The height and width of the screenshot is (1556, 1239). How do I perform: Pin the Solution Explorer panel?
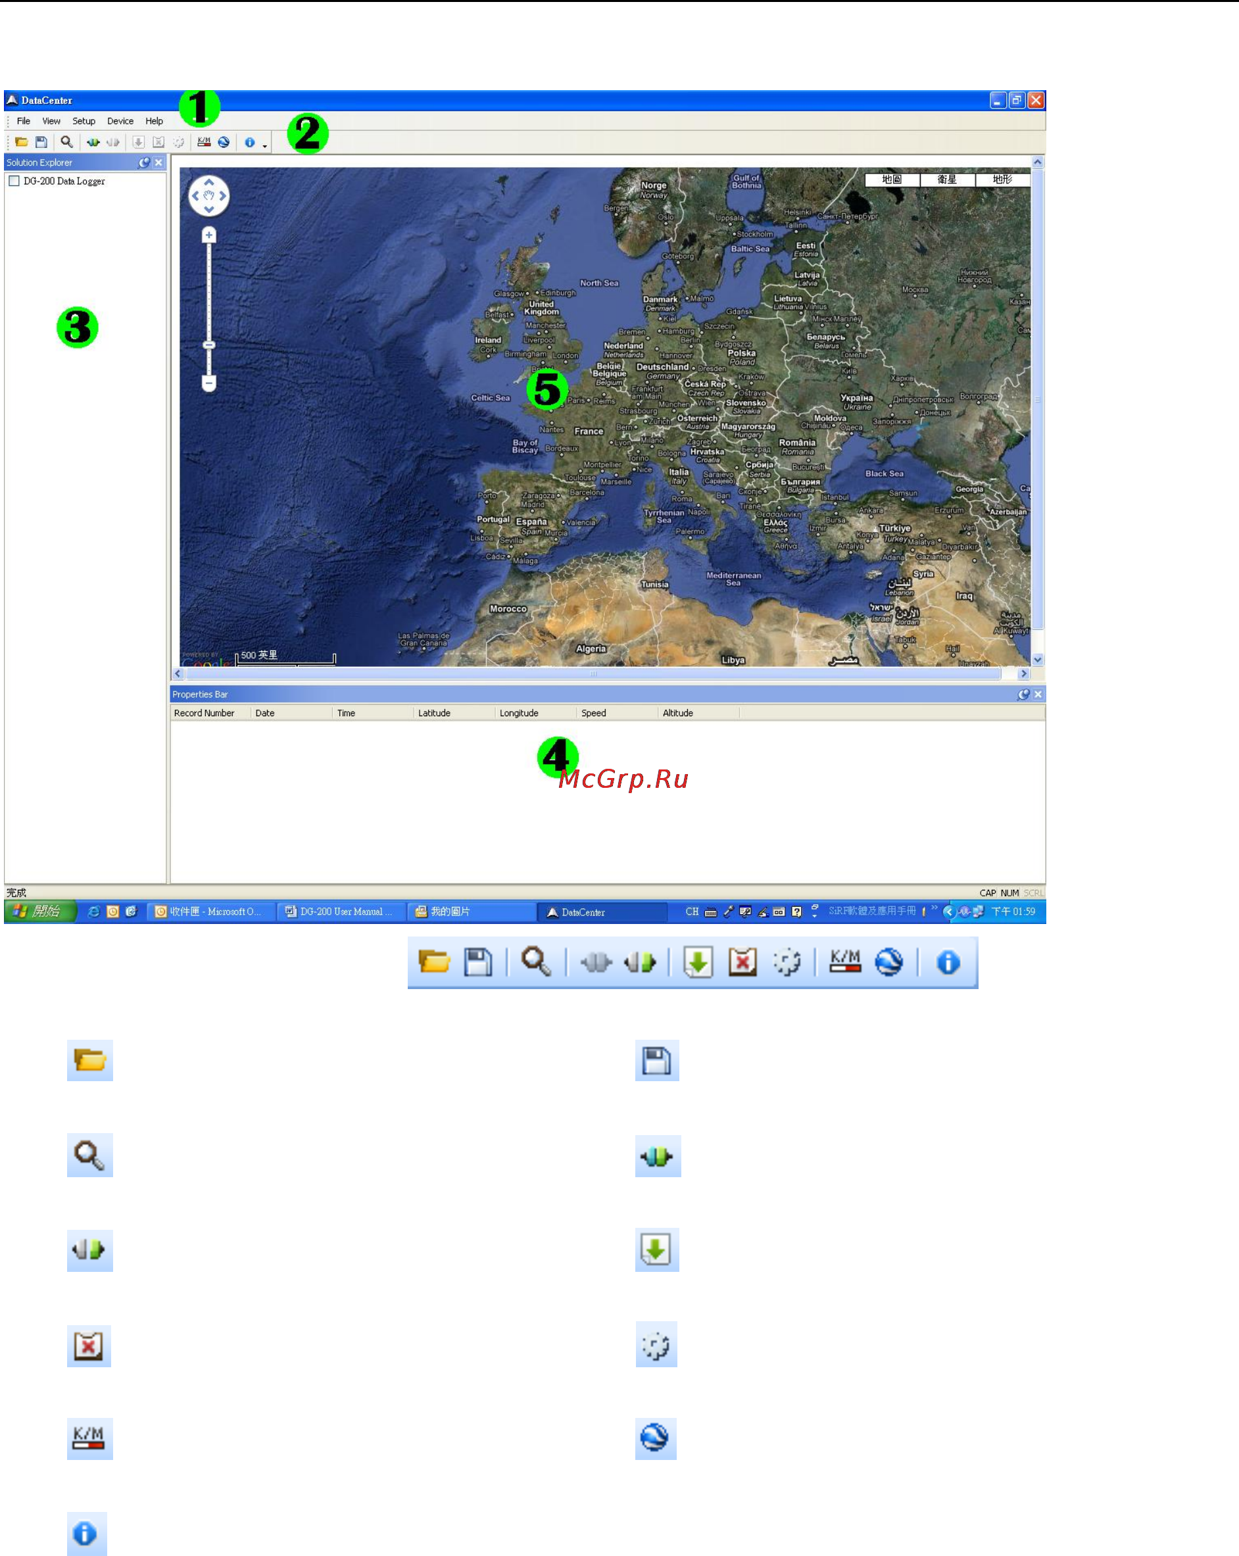(144, 162)
